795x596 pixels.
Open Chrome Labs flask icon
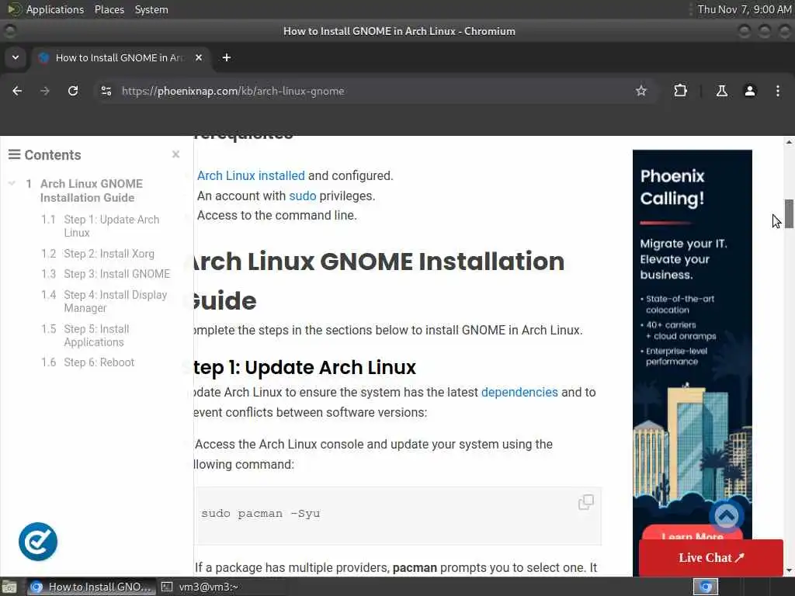click(x=721, y=91)
